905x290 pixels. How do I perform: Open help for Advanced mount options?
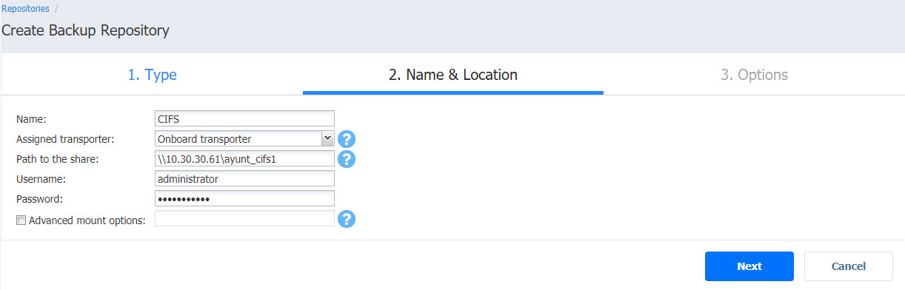click(x=347, y=219)
